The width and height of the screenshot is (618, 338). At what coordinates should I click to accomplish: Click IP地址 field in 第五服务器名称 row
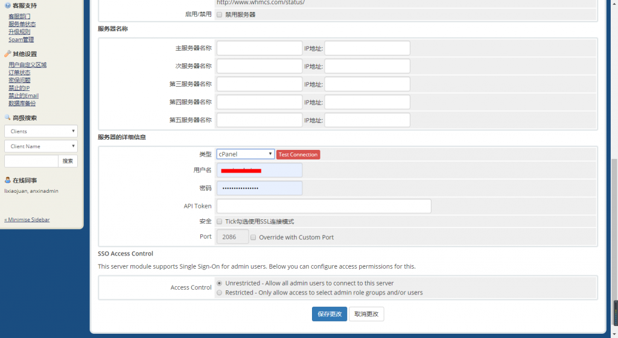point(367,120)
